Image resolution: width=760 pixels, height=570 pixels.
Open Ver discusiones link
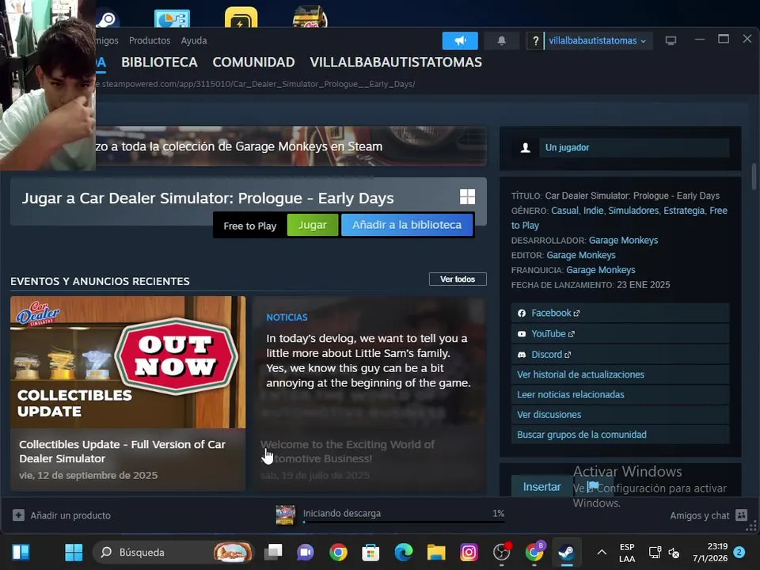click(x=620, y=414)
